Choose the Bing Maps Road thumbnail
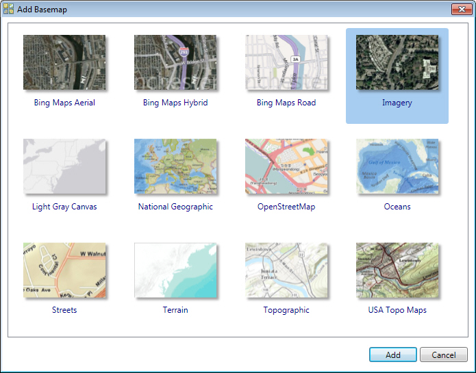The width and height of the screenshot is (476, 373). pos(286,62)
